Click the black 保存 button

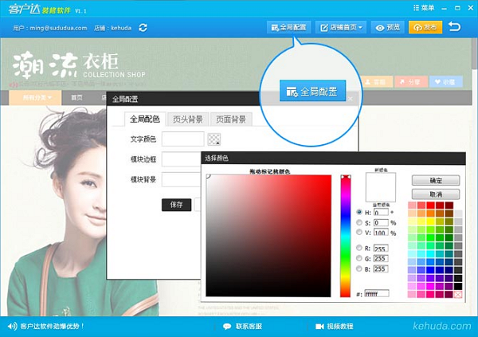177,205
